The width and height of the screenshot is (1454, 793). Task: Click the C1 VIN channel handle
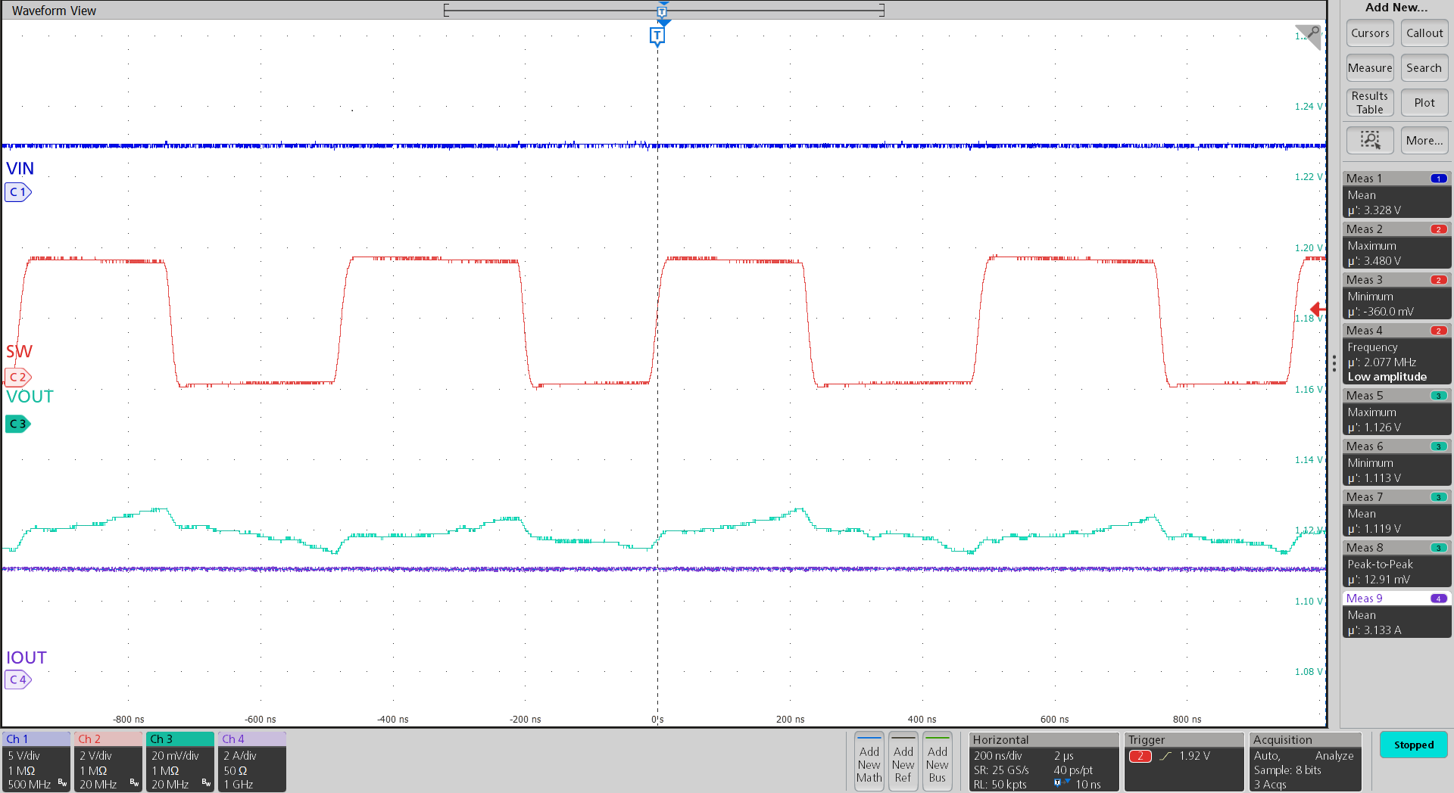(x=18, y=192)
